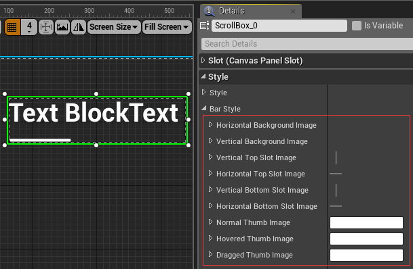The height and width of the screenshot is (269, 413).
Task: Click the layout transform outline icon
Action: (46, 27)
